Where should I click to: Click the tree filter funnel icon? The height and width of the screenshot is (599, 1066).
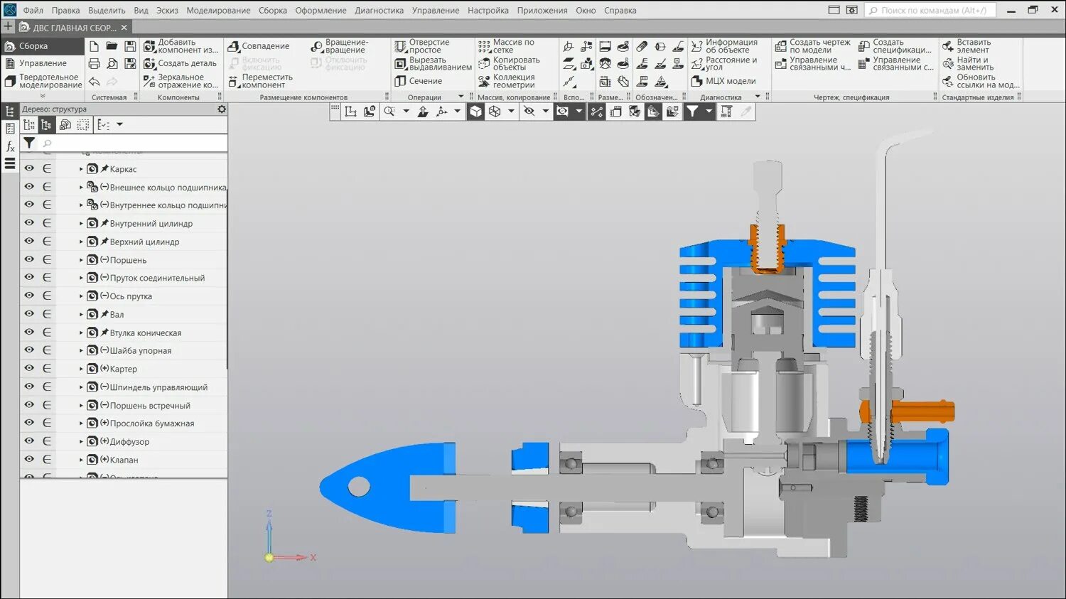coord(29,143)
